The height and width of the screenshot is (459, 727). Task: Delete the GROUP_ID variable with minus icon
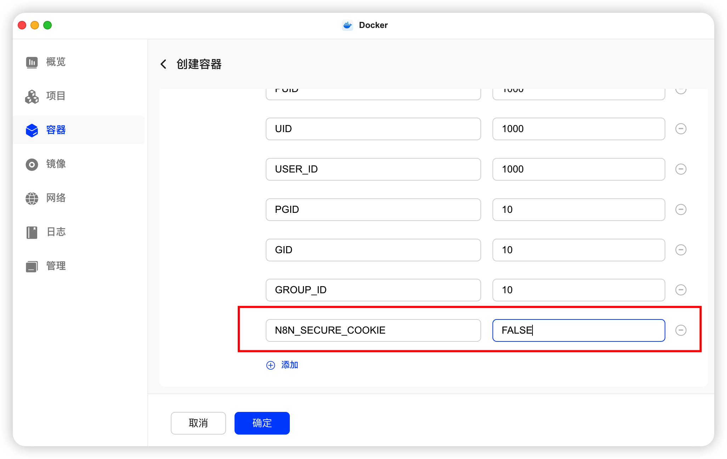click(681, 290)
